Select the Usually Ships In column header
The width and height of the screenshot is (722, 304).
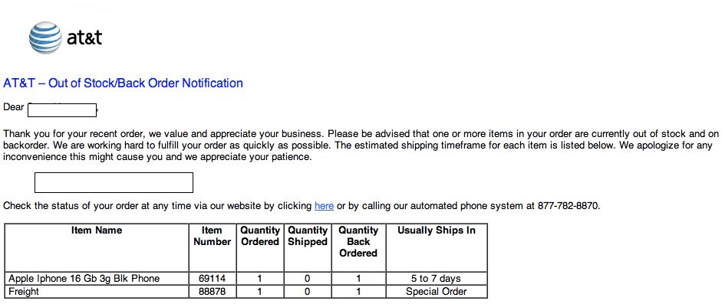pyautogui.click(x=437, y=230)
